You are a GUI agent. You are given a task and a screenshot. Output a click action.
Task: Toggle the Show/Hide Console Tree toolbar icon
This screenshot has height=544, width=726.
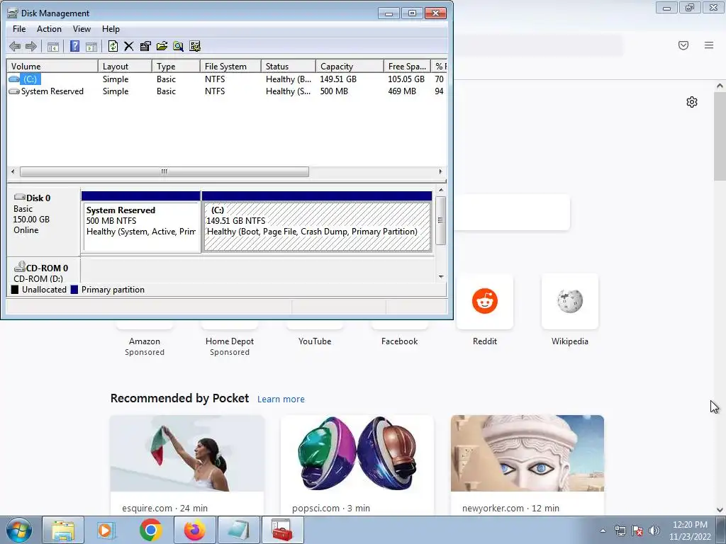click(52, 46)
